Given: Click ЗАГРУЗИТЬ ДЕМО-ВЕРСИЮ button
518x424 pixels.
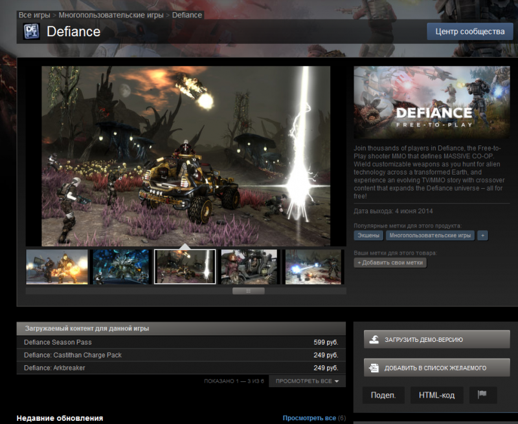Looking at the screenshot, I should point(436,339).
